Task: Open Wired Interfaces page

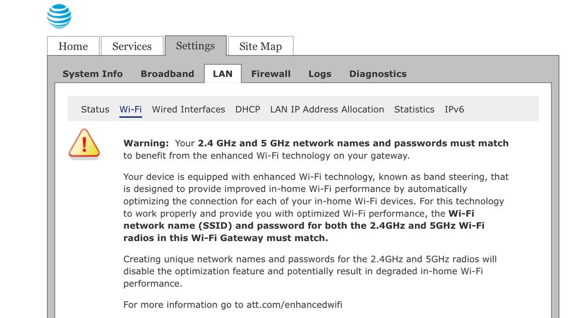Action: [188, 109]
